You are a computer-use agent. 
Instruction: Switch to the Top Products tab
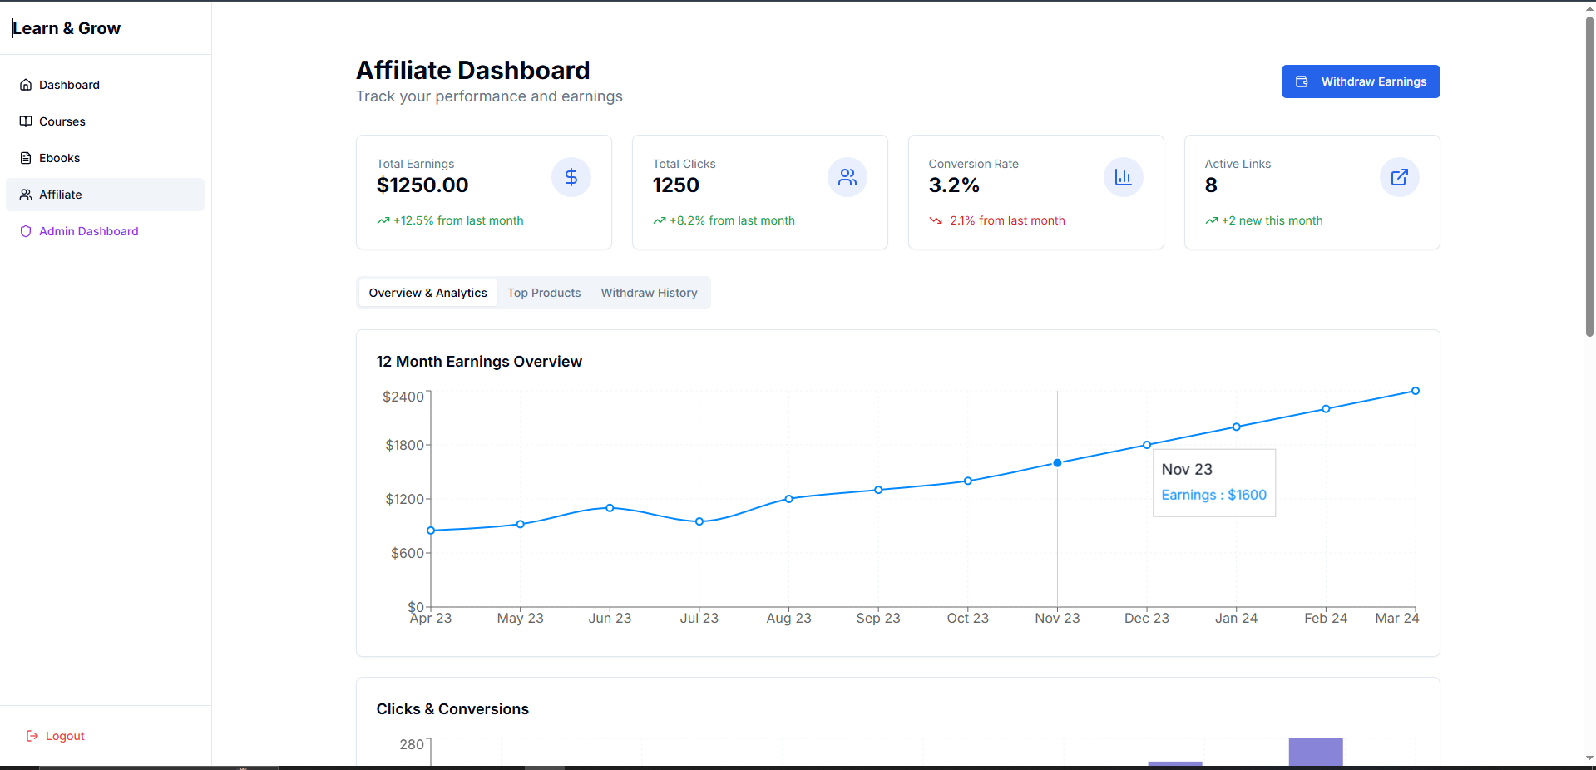point(544,293)
